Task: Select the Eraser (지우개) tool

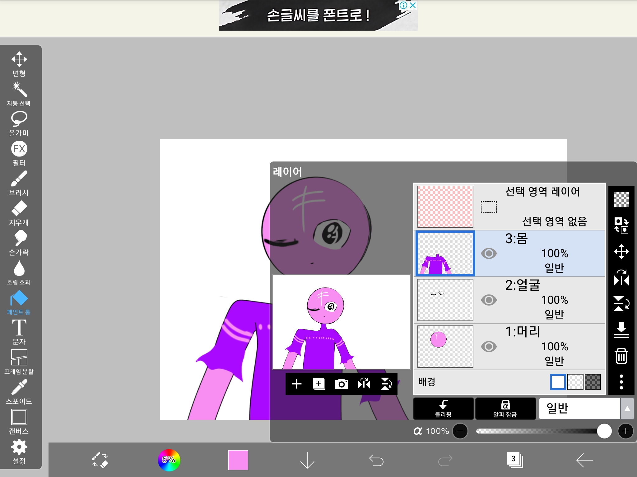Action: pos(19,213)
